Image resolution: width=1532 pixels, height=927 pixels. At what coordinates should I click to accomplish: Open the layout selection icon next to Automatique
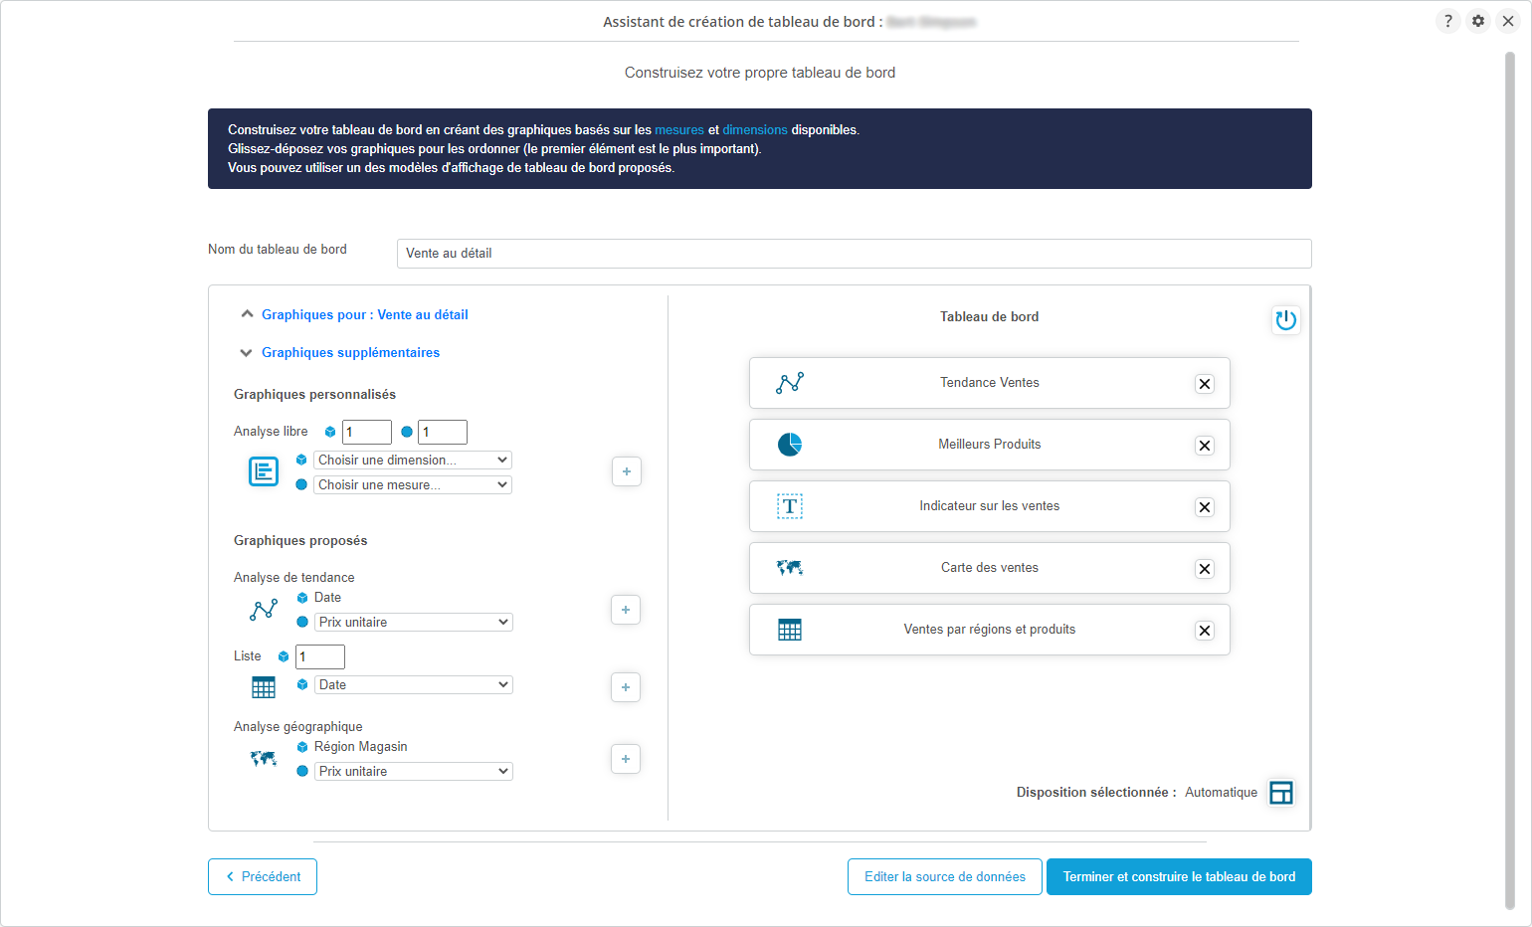coord(1281,793)
